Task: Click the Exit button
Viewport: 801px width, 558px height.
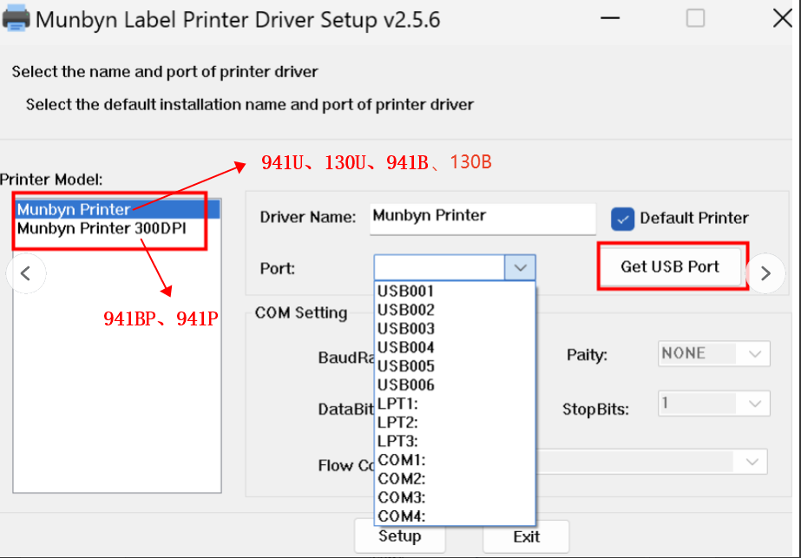Action: [x=526, y=536]
